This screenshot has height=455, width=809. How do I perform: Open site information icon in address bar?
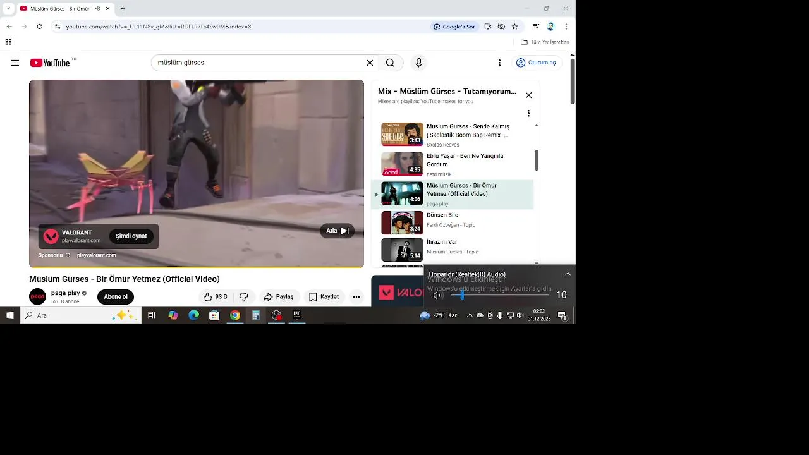click(x=57, y=27)
